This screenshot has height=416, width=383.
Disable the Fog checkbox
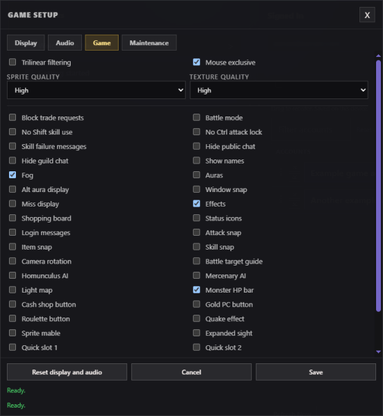click(12, 175)
